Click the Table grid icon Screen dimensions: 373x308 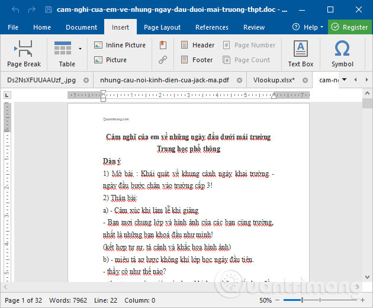pyautogui.click(x=63, y=48)
